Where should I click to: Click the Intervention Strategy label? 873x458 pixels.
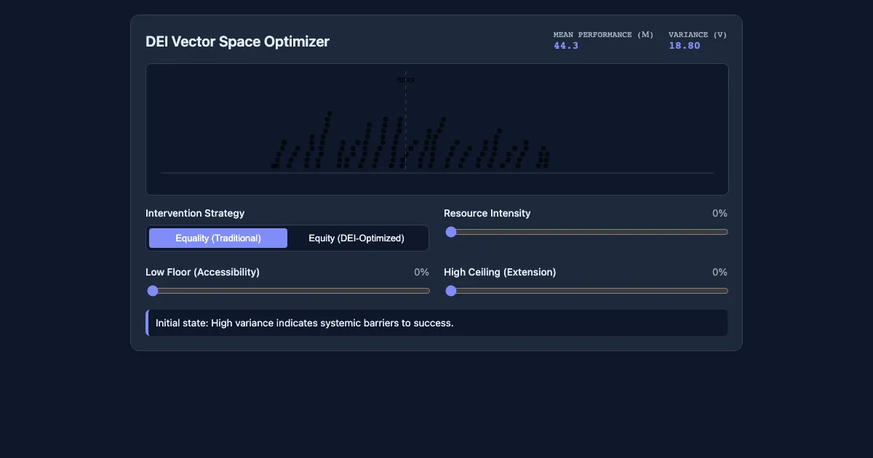pos(195,213)
